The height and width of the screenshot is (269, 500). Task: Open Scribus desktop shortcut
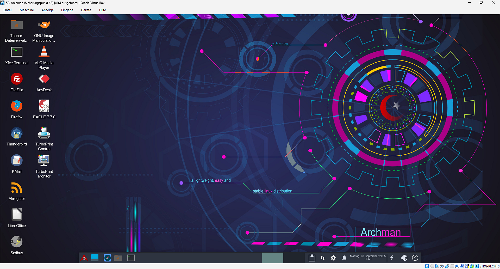tap(17, 242)
